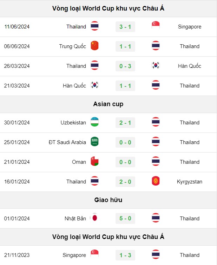The image size is (217, 265).
Task: Click Thailand flag in 11/06/2024 match row
Action: click(x=94, y=26)
